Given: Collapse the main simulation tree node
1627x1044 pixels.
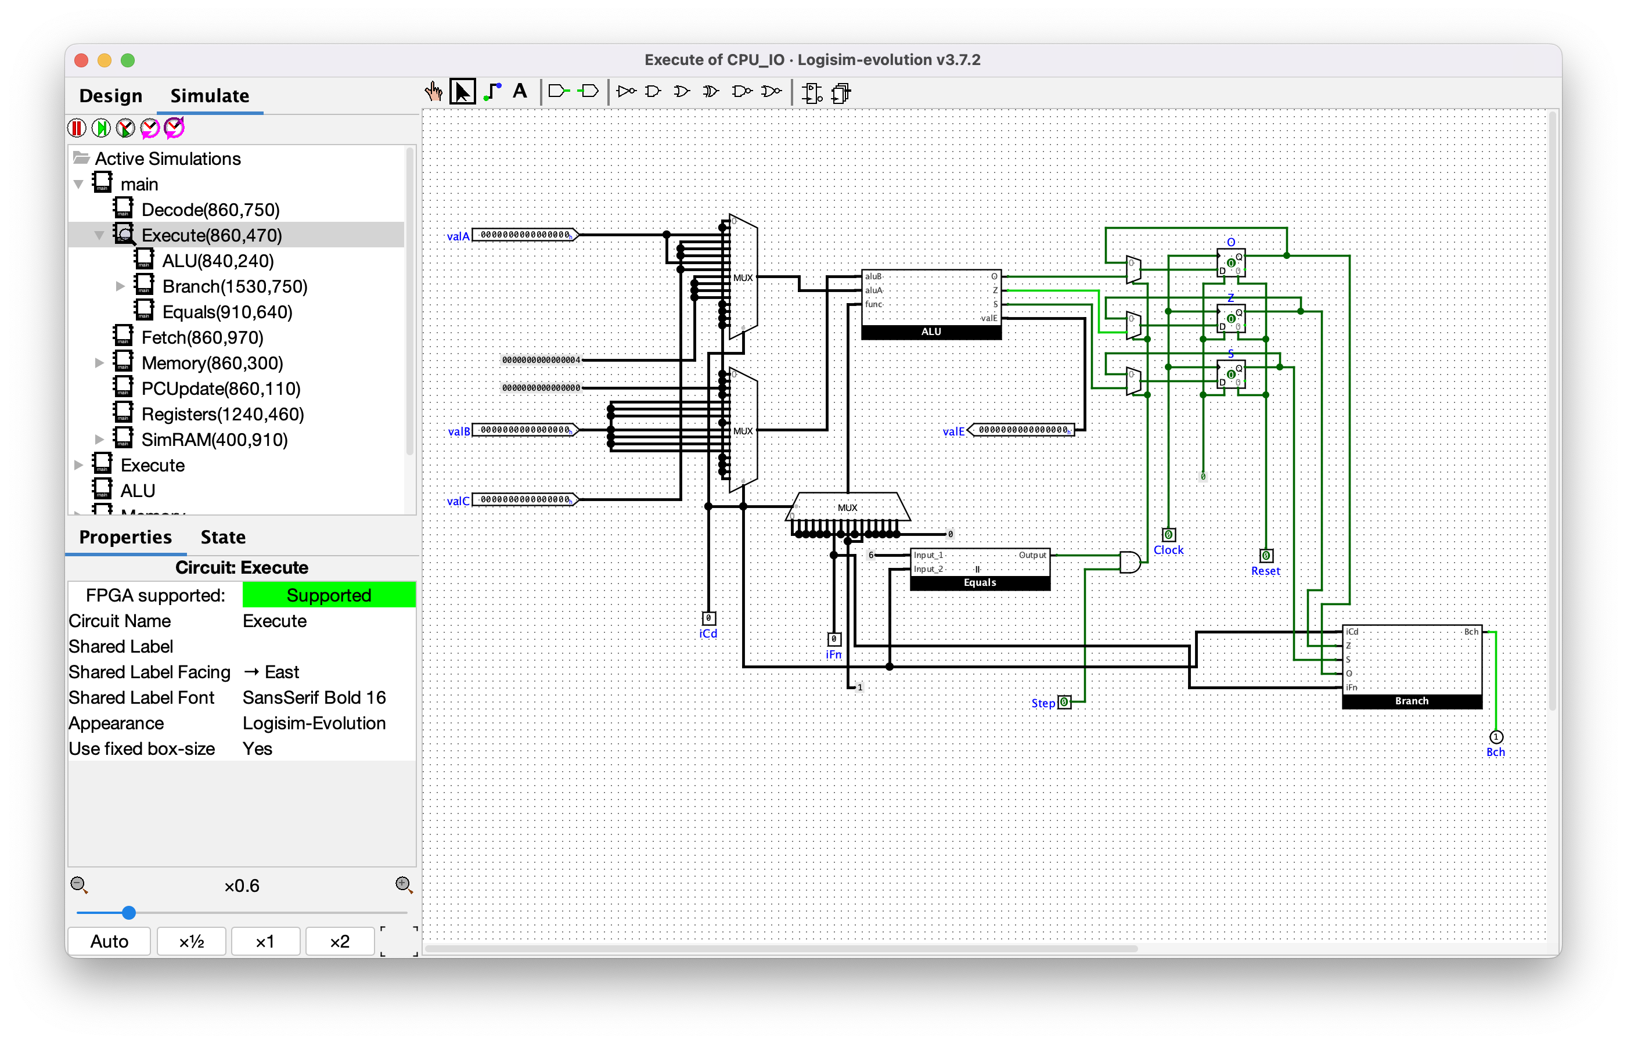Looking at the screenshot, I should point(78,185).
